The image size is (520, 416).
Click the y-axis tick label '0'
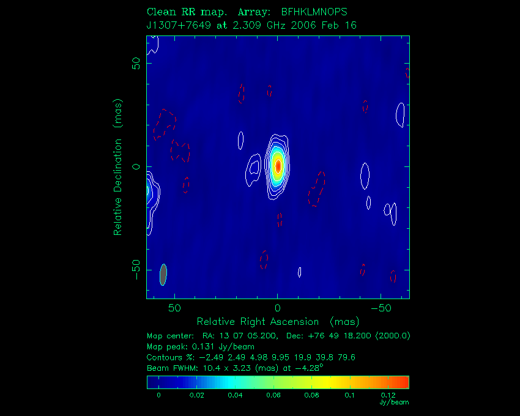click(136, 166)
